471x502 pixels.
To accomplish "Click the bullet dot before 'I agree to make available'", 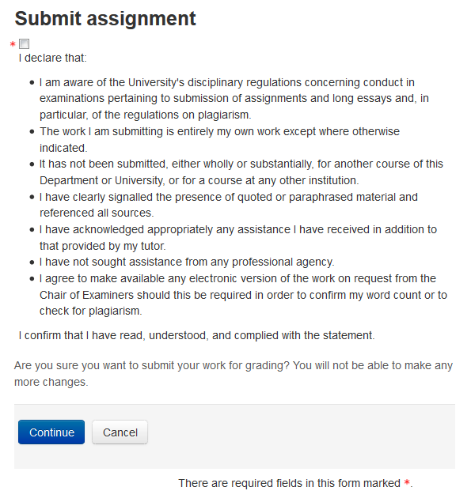I will (32, 278).
